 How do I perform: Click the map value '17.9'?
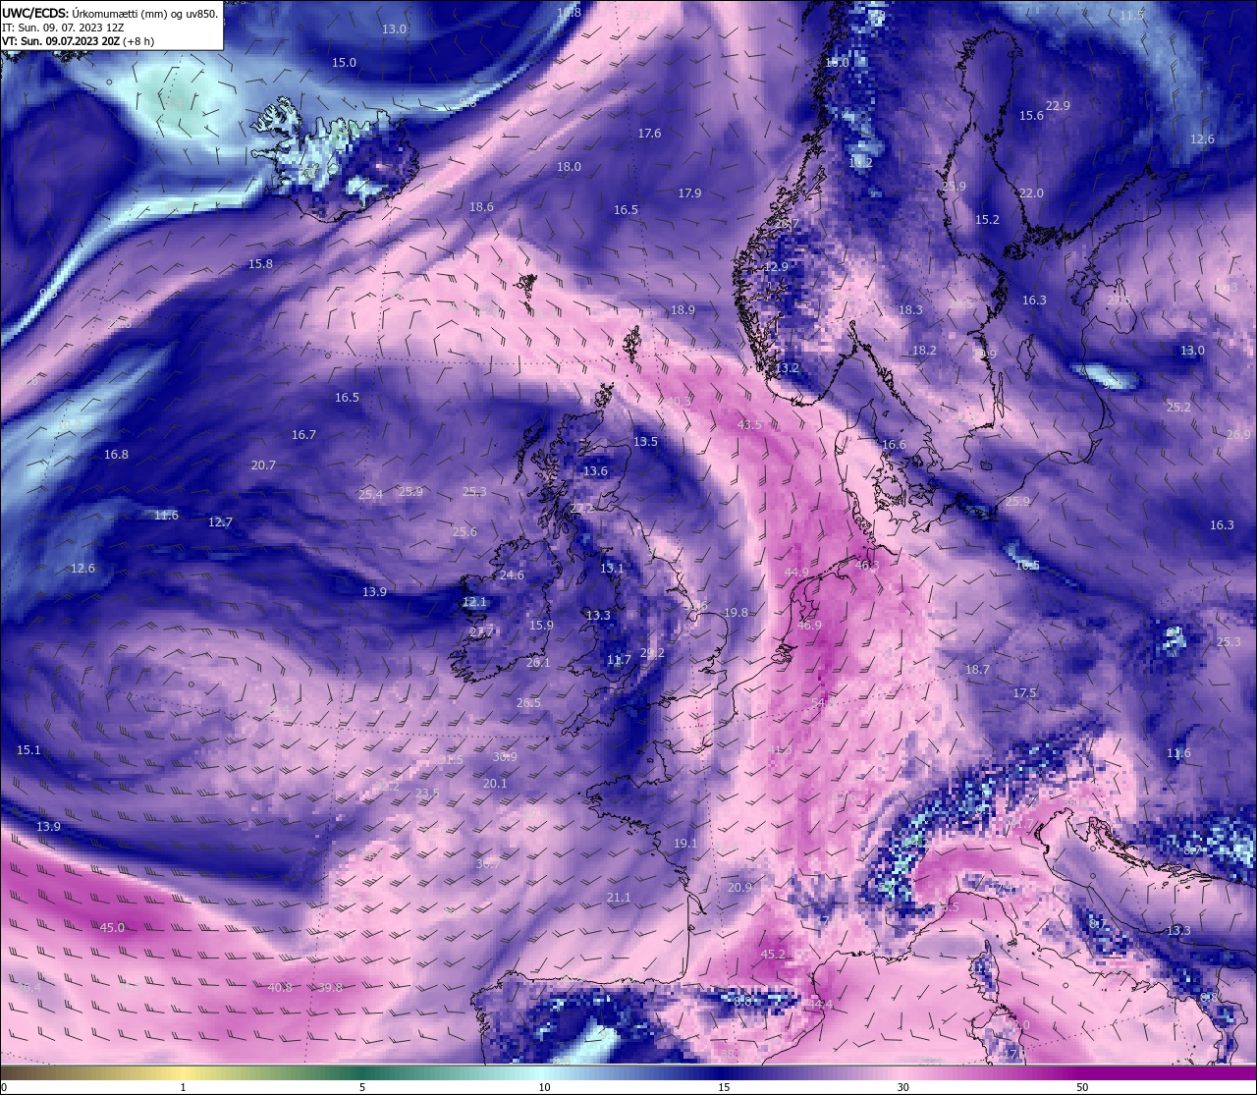click(x=689, y=193)
